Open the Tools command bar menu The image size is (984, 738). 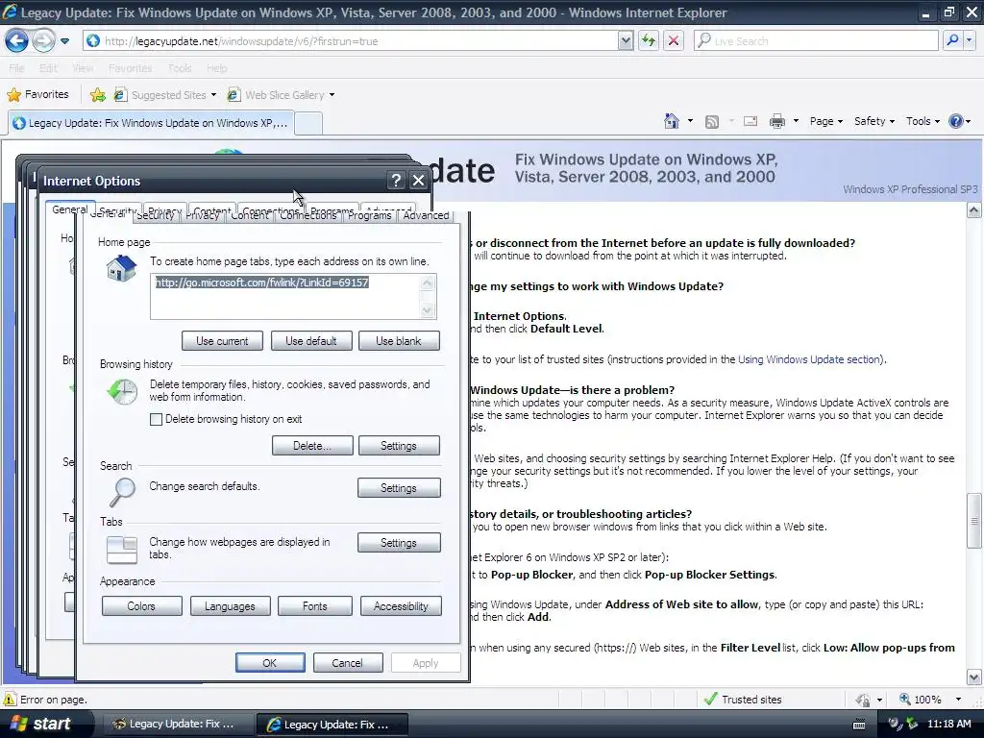coord(922,121)
